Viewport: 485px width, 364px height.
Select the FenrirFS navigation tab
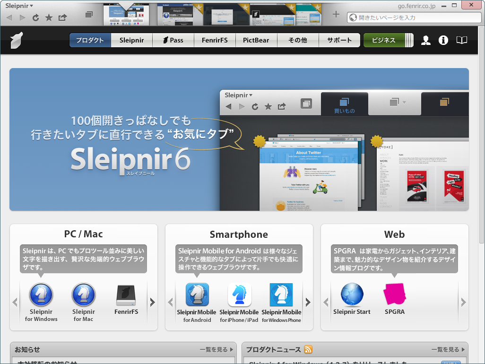click(215, 40)
